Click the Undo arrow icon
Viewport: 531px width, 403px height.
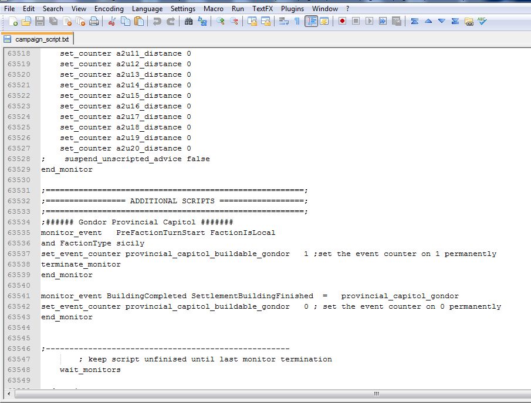click(x=157, y=21)
